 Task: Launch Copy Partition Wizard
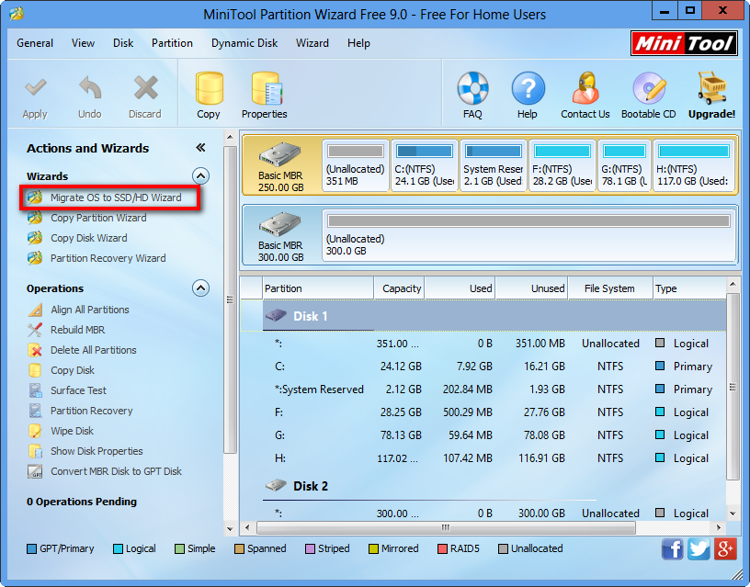(98, 218)
